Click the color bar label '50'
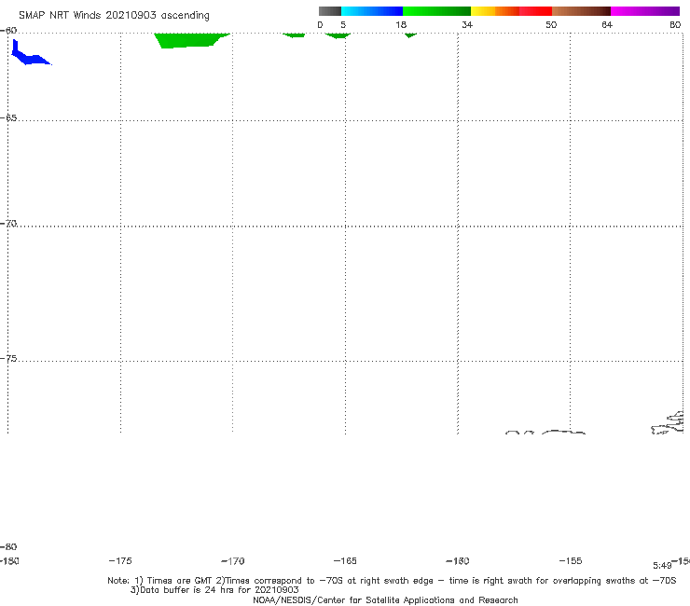 [551, 24]
